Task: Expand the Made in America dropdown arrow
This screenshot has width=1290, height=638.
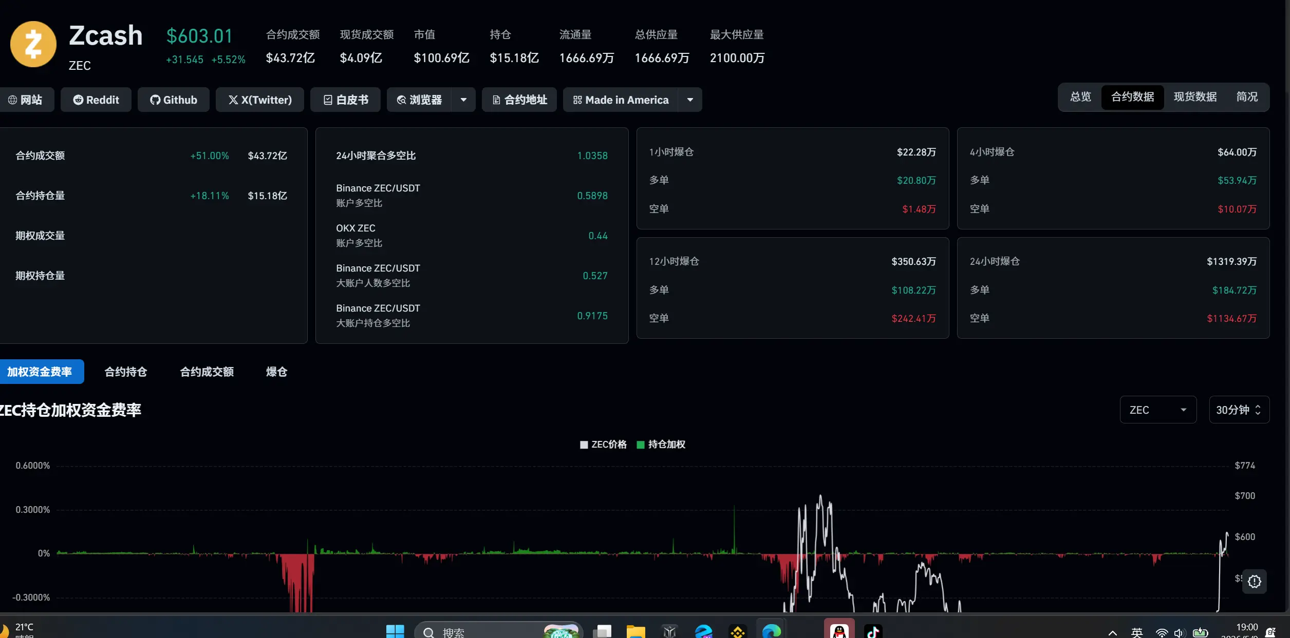Action: (690, 100)
